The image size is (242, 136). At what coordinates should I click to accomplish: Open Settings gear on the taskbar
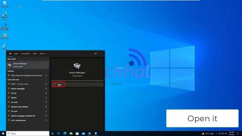[90, 133]
